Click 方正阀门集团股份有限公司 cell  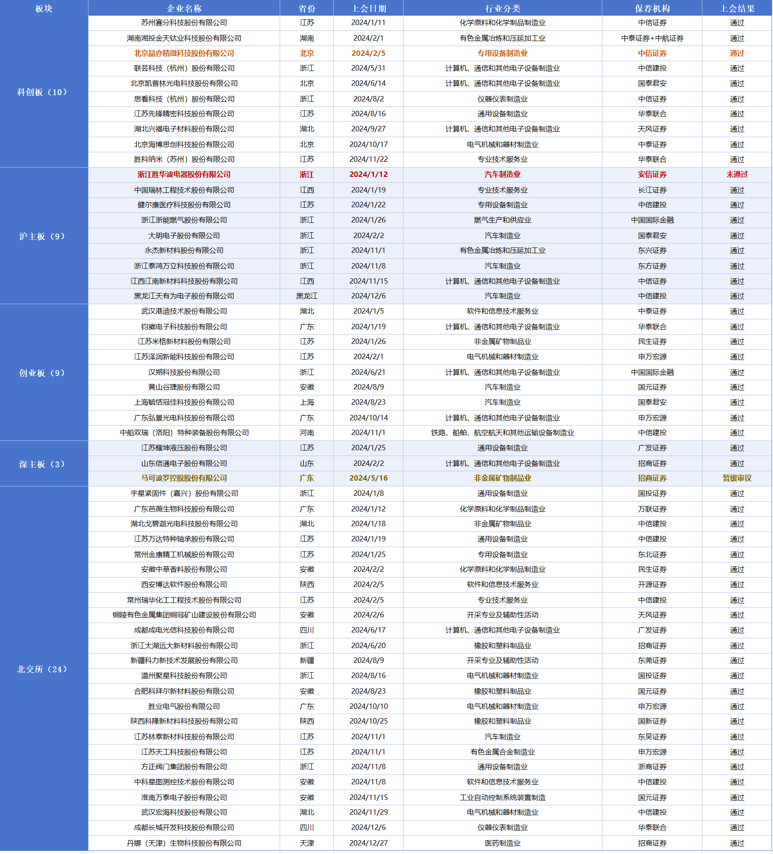[184, 767]
